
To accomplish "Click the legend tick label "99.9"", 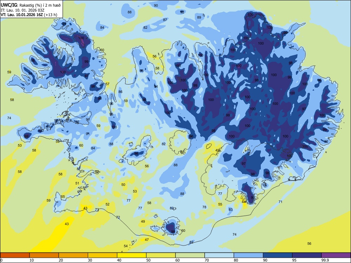I will (x=325, y=260).
